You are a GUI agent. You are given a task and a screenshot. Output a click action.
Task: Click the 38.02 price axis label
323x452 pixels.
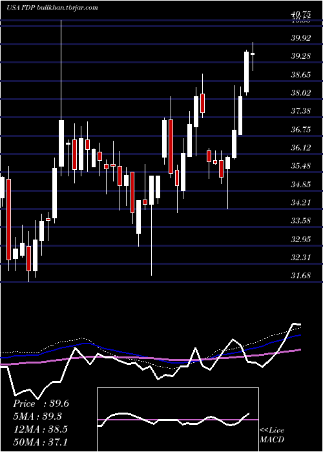click(301, 93)
